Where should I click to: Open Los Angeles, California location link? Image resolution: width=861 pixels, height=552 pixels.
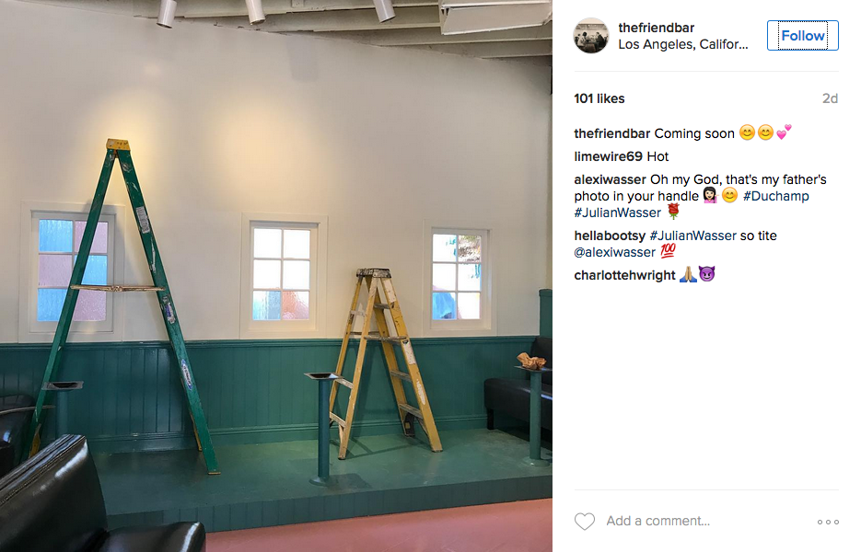pos(683,44)
